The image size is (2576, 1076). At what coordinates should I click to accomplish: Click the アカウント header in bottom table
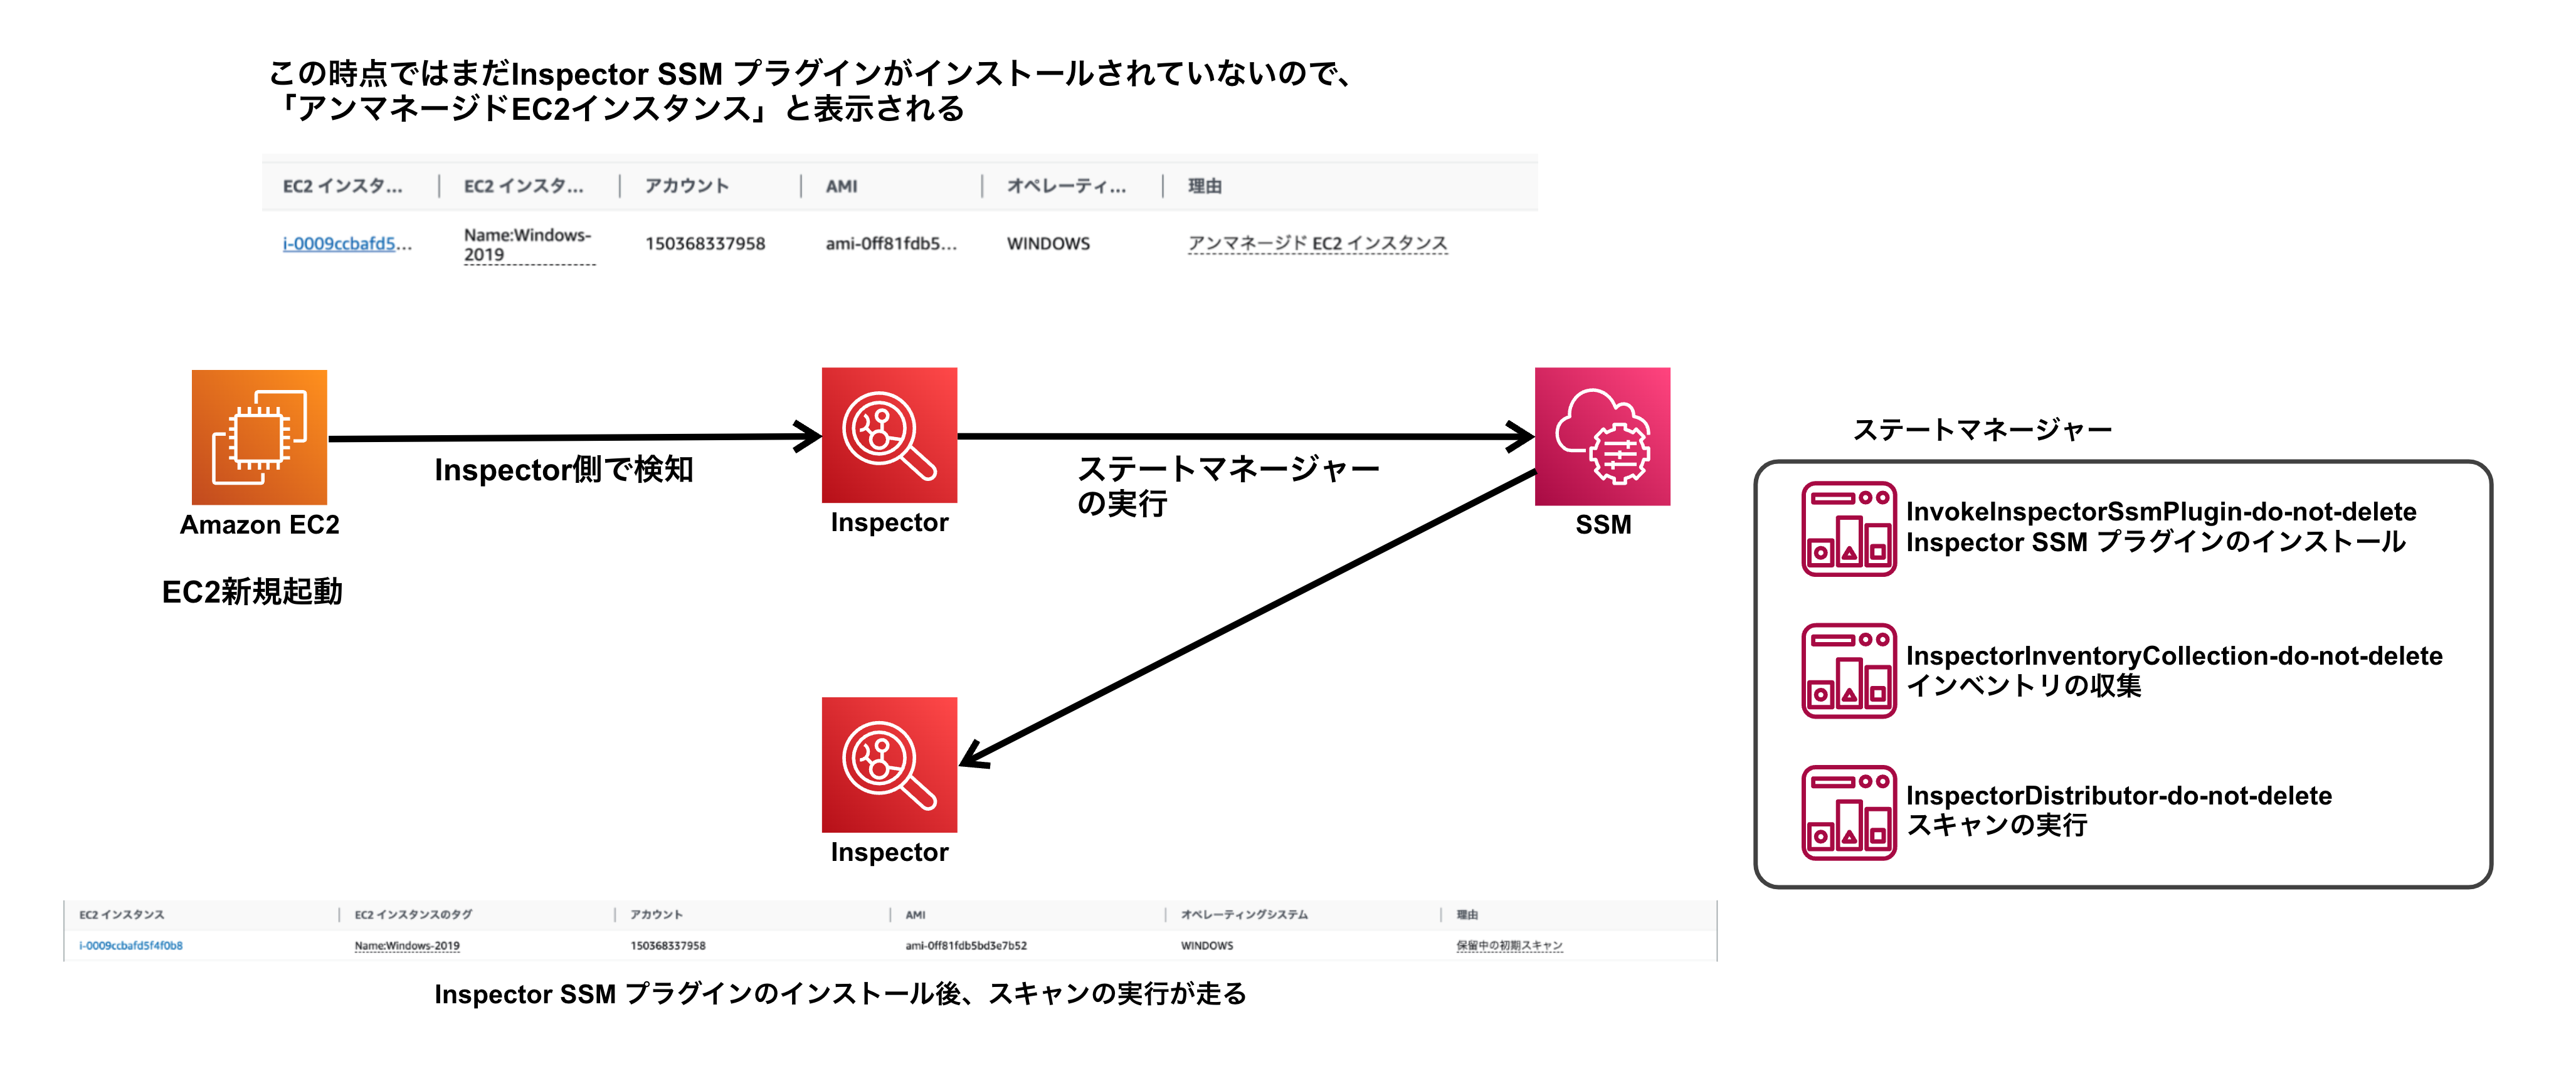pyautogui.click(x=656, y=914)
